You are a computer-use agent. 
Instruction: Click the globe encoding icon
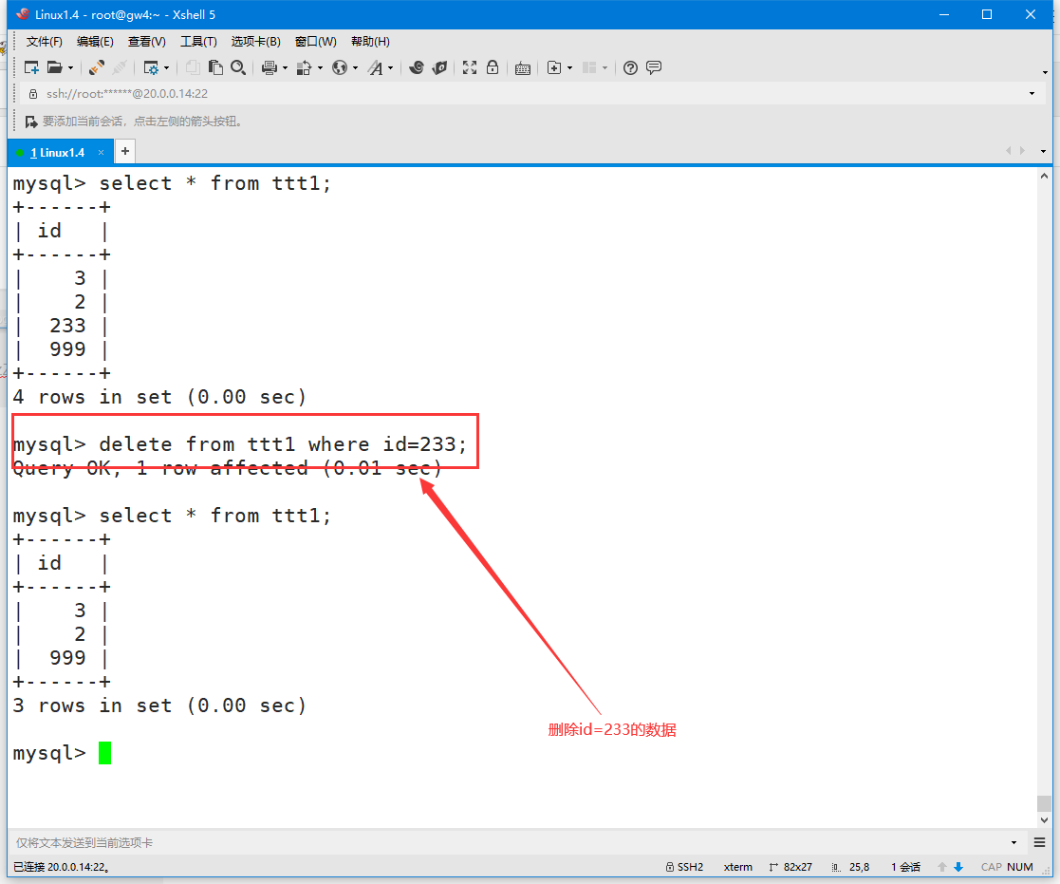(340, 67)
